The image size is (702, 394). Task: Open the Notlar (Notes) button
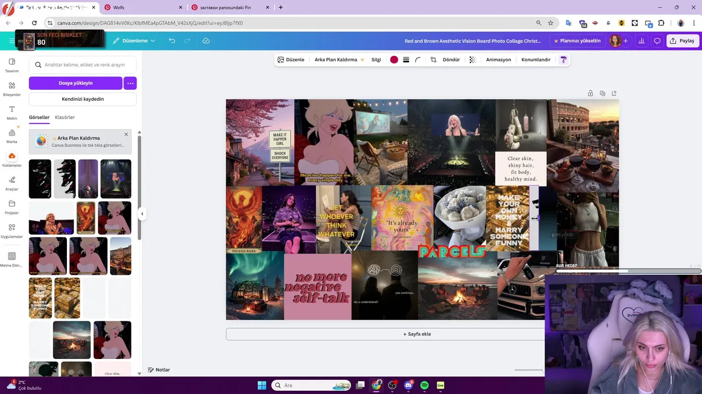[x=159, y=370]
